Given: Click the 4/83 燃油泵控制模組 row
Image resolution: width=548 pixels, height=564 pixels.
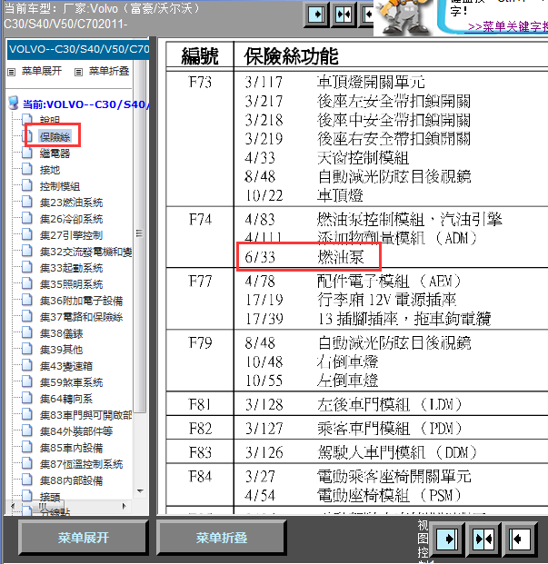Looking at the screenshot, I should click(374, 220).
